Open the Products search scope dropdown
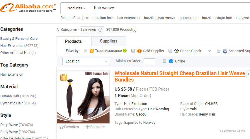This screenshot has height=139, width=250. (76, 8)
